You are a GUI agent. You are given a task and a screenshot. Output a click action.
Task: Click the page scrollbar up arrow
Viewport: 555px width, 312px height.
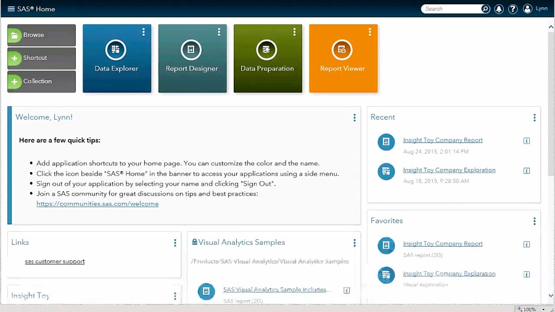(x=551, y=27)
